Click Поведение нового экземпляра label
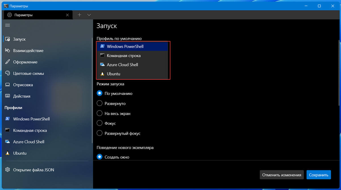The image size is (341, 190). (x=125, y=147)
